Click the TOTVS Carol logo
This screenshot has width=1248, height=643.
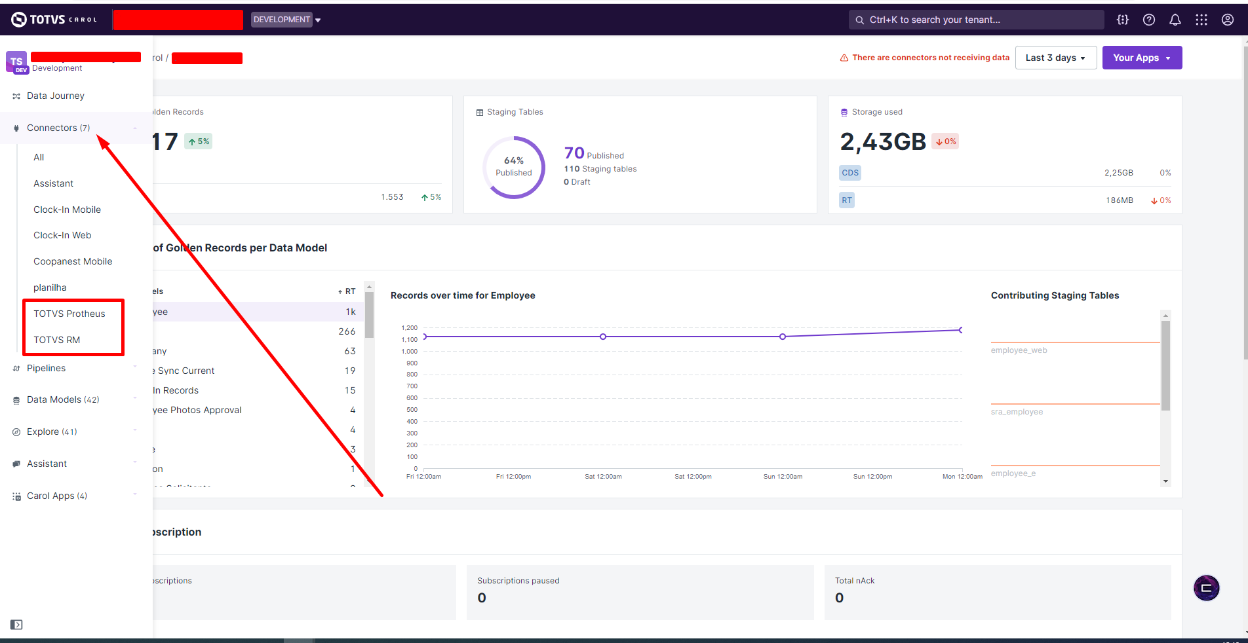coord(54,20)
